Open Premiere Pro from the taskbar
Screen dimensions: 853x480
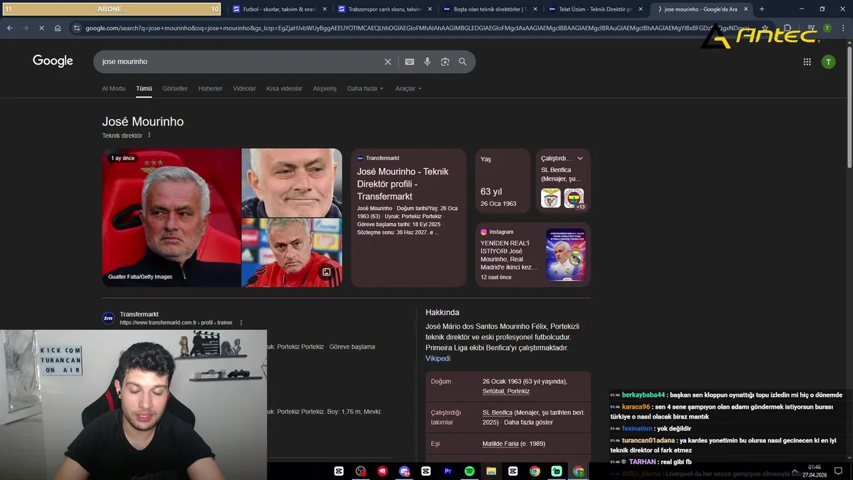pos(448,471)
